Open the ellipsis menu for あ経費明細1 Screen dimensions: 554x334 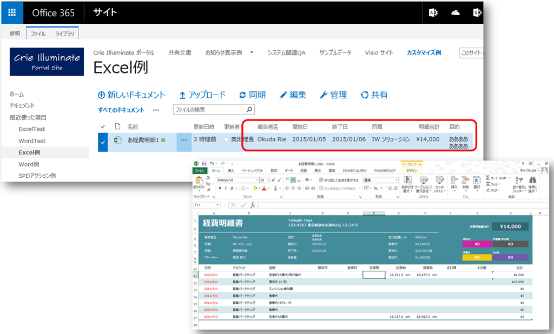pos(184,140)
